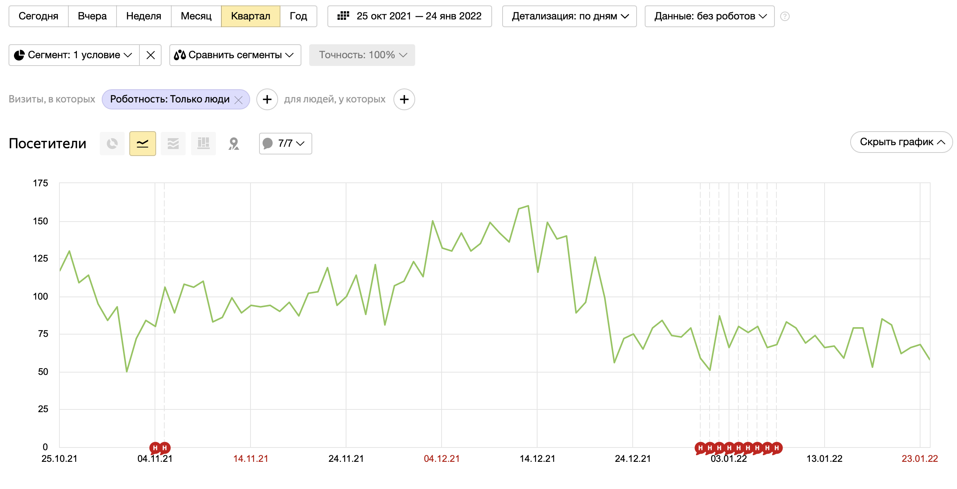Image resolution: width=957 pixels, height=489 pixels.
Task: Open the 'Сегмент: 1 условие' dropdown
Action: click(74, 55)
